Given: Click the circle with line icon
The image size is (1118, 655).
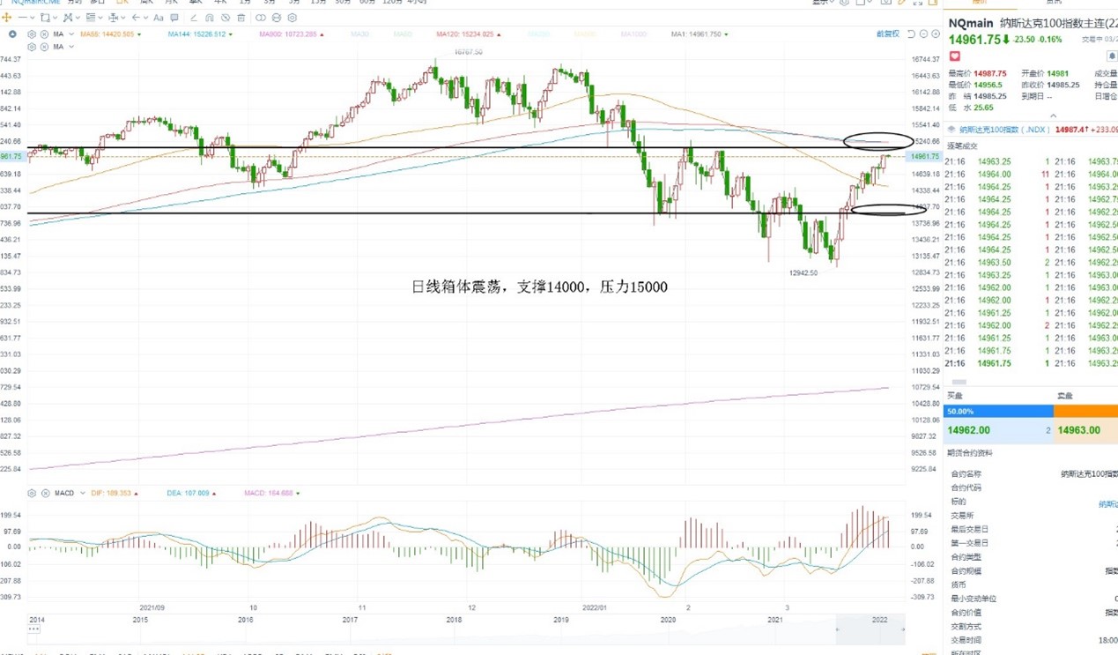Looking at the screenshot, I should pos(277,18).
